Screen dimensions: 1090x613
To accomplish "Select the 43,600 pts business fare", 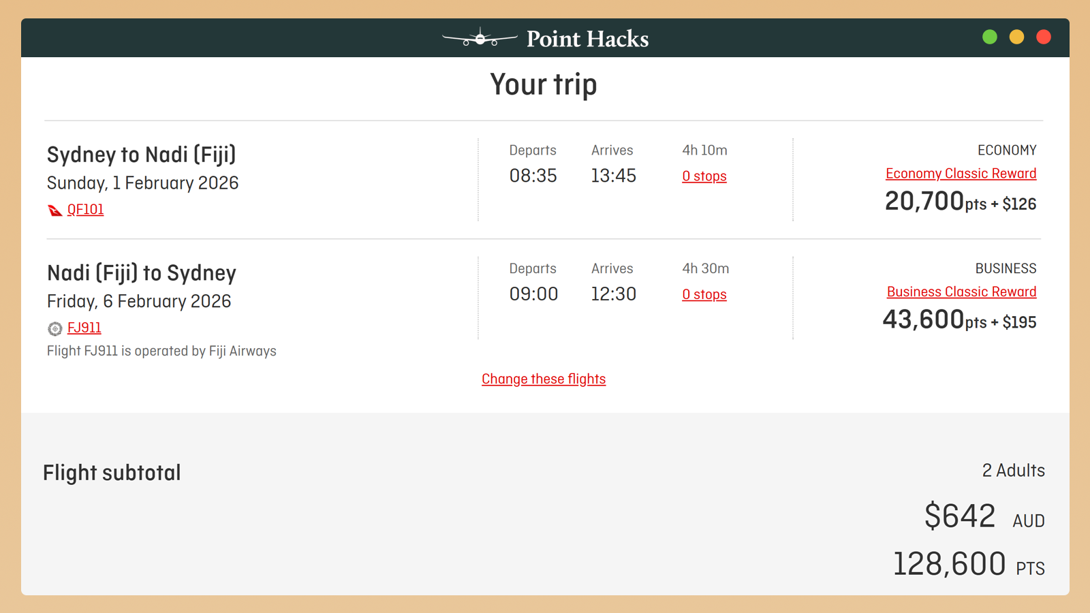I will 959,320.
